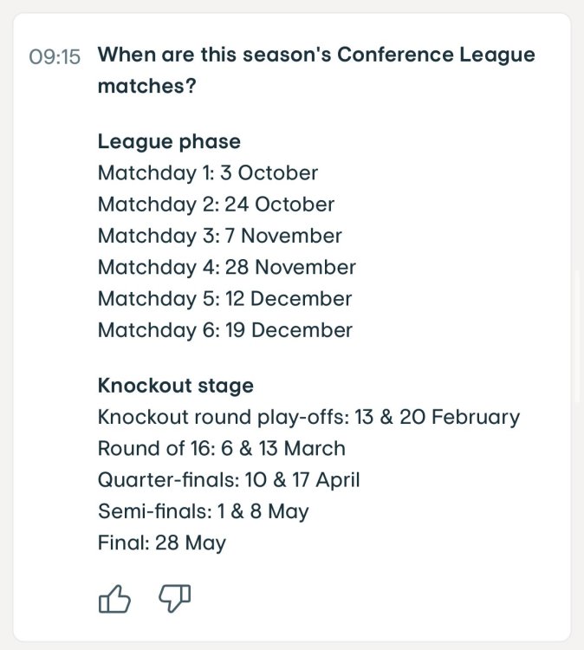The image size is (584, 650).
Task: Click Matchday 2: 24 October line
Action: point(216,205)
